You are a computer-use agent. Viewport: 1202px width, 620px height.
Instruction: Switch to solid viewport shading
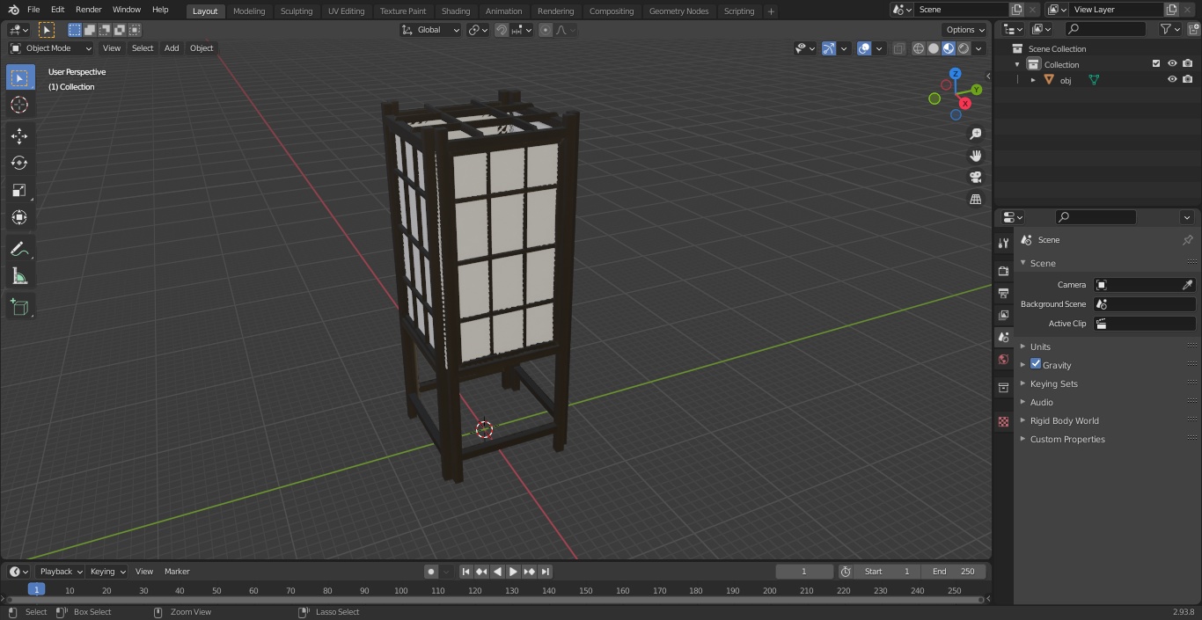[x=933, y=48]
